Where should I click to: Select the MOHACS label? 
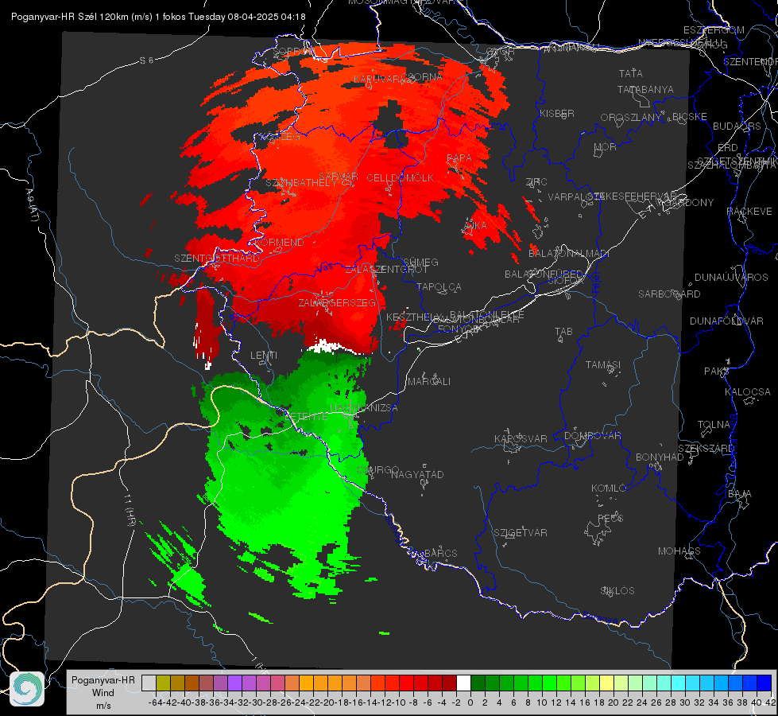pyautogui.click(x=679, y=551)
